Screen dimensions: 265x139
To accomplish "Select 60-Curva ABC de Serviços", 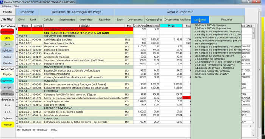I will pyautogui.click(x=210, y=25).
